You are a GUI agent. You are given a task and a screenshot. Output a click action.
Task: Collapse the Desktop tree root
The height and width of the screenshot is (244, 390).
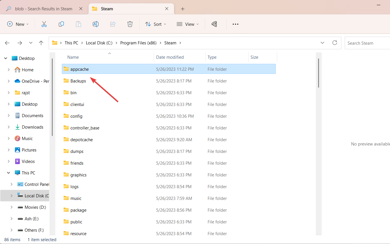[6, 58]
